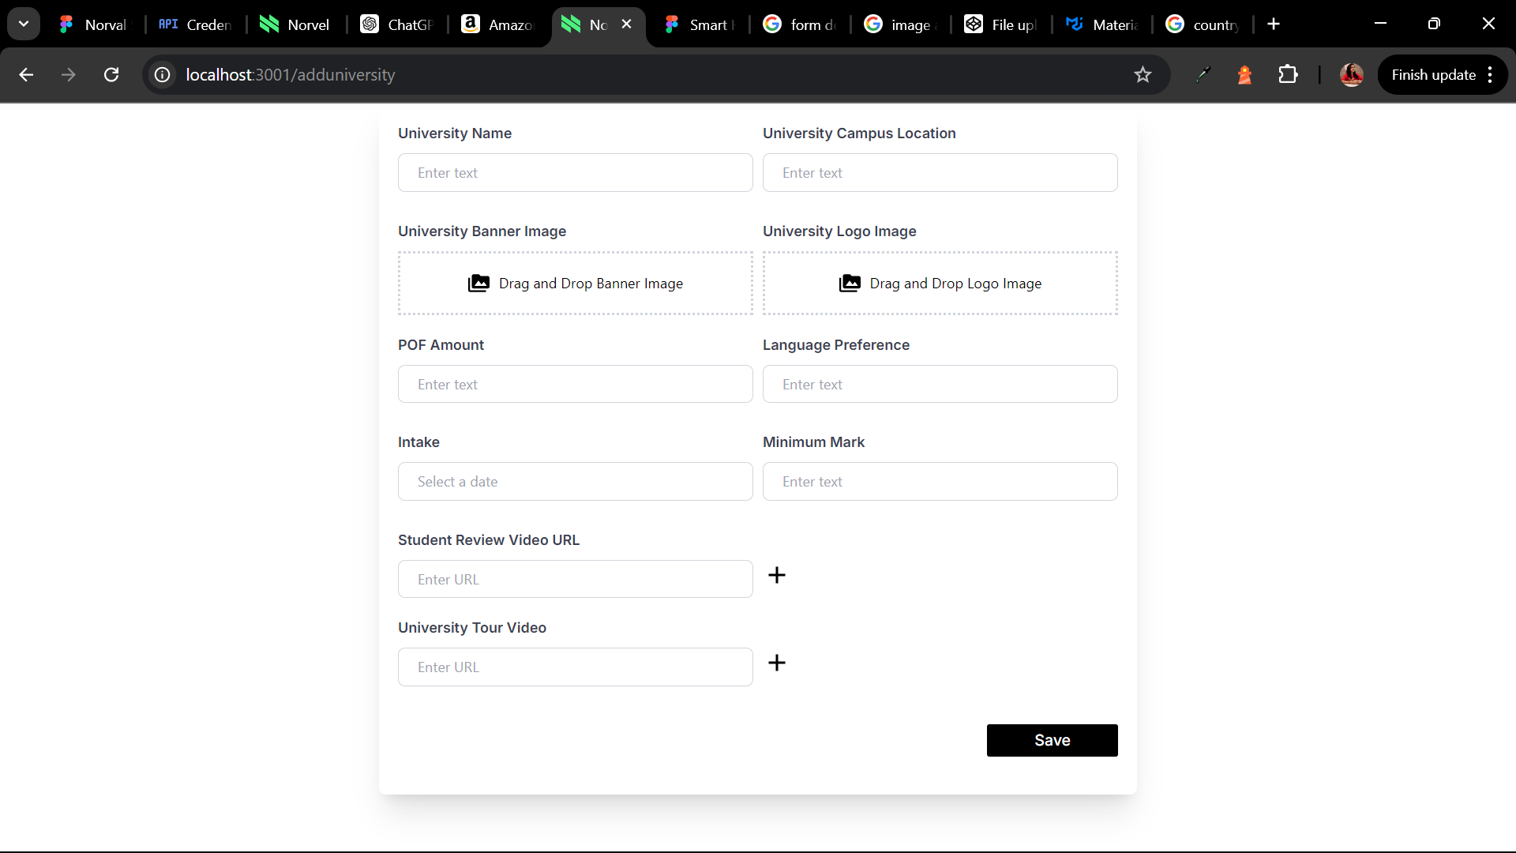Save the university form
The height and width of the screenshot is (853, 1516).
1052,740
